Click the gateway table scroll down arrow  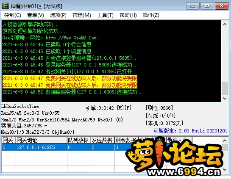tap(225, 170)
